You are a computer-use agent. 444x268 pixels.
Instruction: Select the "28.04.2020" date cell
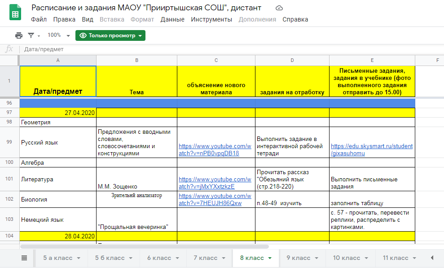(58, 236)
